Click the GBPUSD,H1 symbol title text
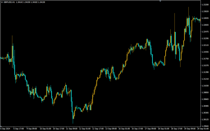 click(x=9, y=2)
